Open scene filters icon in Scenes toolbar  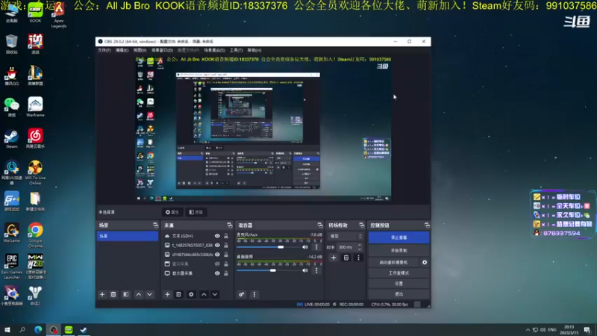click(125, 294)
